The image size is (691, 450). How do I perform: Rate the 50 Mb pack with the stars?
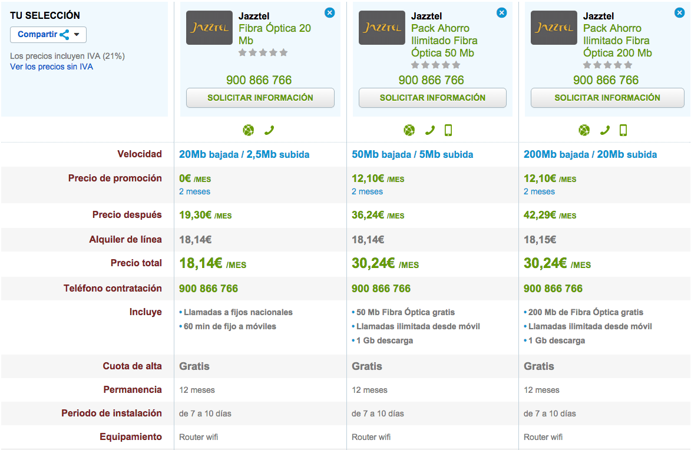click(x=436, y=65)
